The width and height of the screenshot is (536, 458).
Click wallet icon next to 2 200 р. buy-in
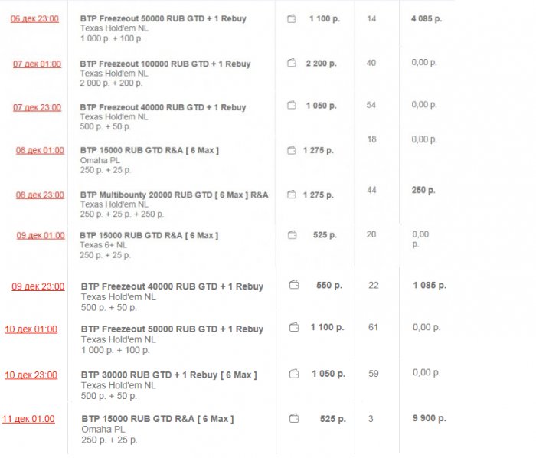click(x=292, y=64)
